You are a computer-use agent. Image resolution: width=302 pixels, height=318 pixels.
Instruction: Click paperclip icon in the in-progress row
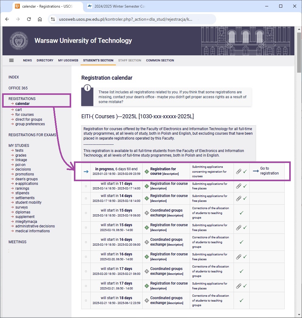tap(238, 171)
